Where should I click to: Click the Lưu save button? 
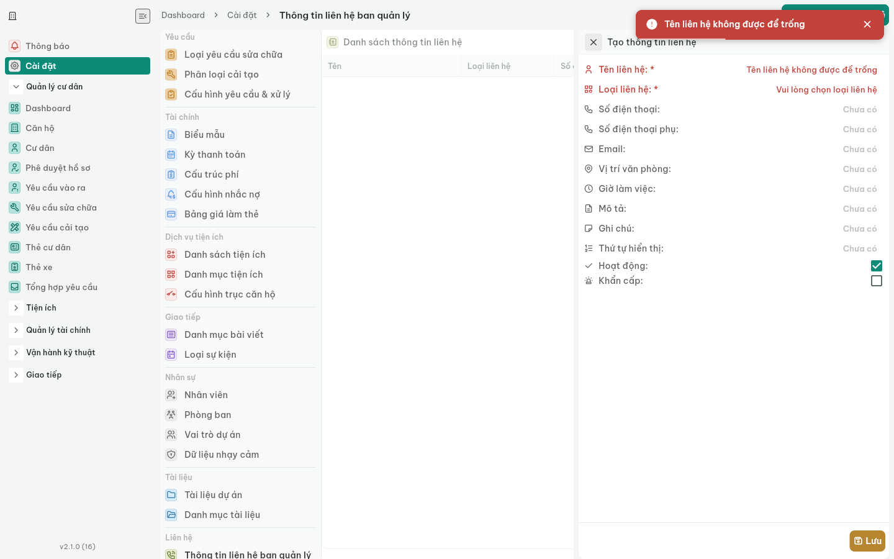pyautogui.click(x=867, y=541)
